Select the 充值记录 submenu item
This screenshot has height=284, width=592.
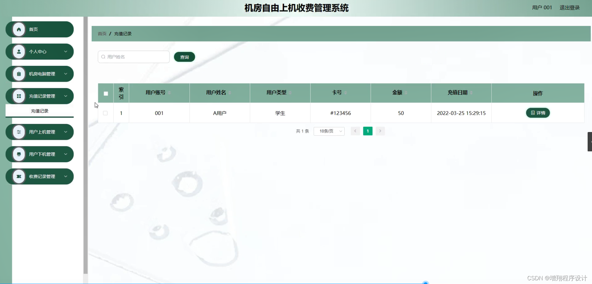39,110
